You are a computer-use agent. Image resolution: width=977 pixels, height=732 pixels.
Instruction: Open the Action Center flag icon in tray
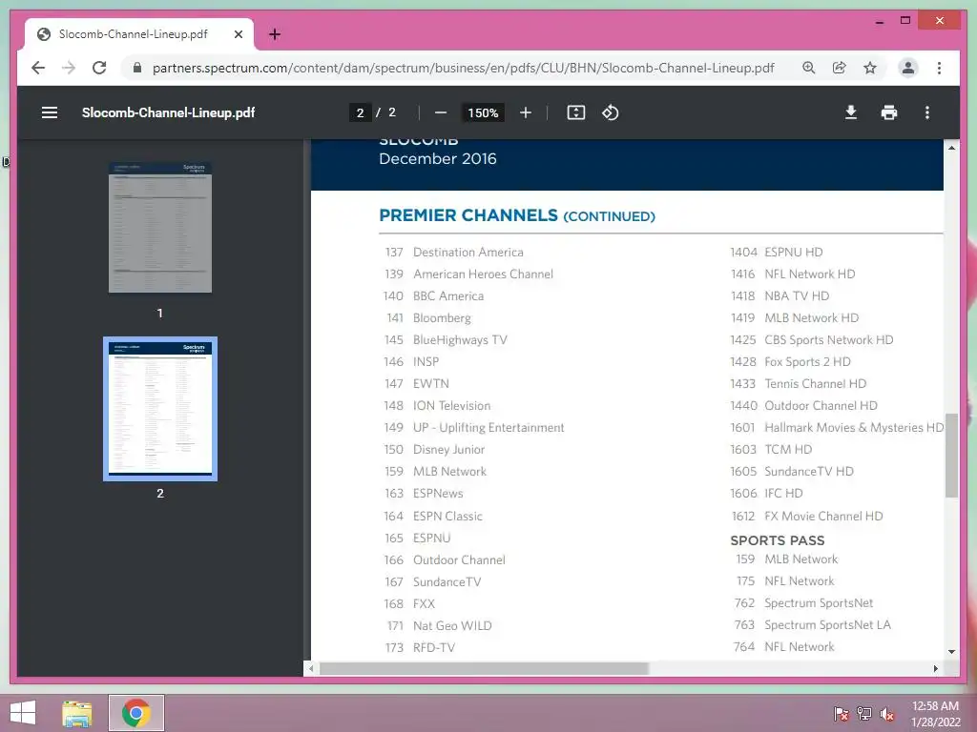point(842,714)
